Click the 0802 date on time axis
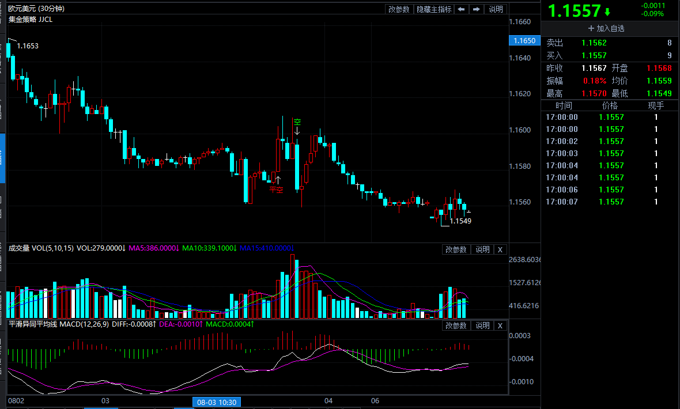This screenshot has width=680, height=409. click(x=16, y=401)
